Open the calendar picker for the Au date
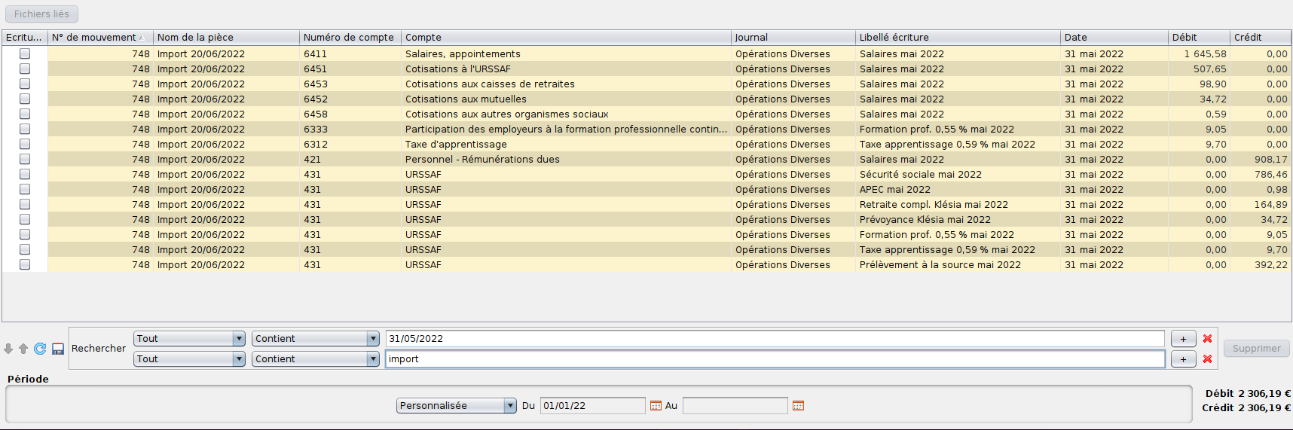This screenshot has height=430, width=1293. point(798,406)
